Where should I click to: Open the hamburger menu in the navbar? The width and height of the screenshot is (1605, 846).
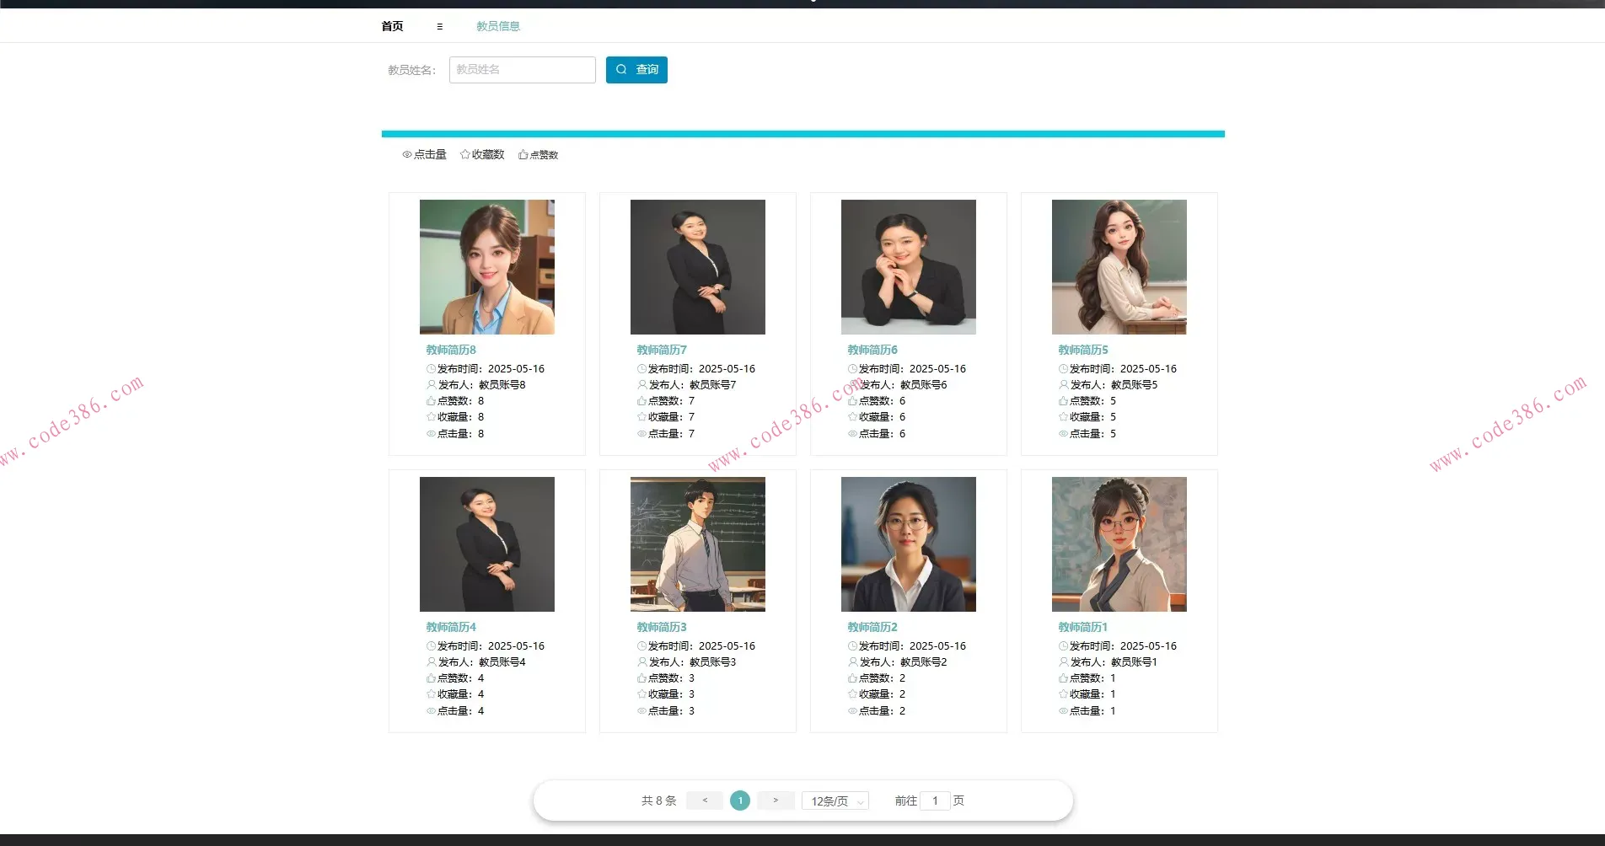pyautogui.click(x=439, y=26)
